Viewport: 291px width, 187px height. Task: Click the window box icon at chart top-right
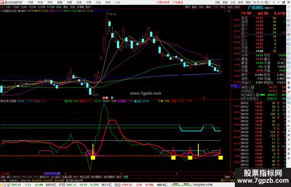229,11
